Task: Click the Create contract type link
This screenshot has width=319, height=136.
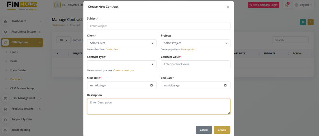Action: click(x=124, y=70)
